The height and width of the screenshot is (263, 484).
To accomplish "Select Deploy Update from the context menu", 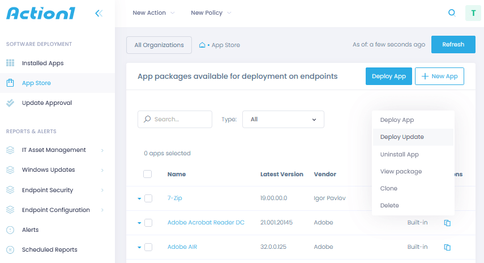I will [402, 137].
